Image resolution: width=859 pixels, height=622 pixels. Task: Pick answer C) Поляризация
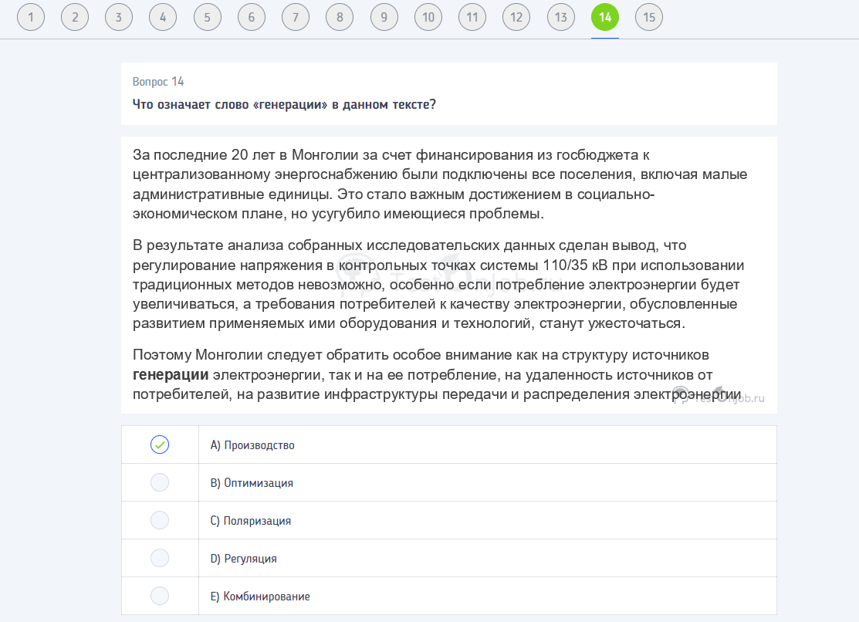(160, 519)
